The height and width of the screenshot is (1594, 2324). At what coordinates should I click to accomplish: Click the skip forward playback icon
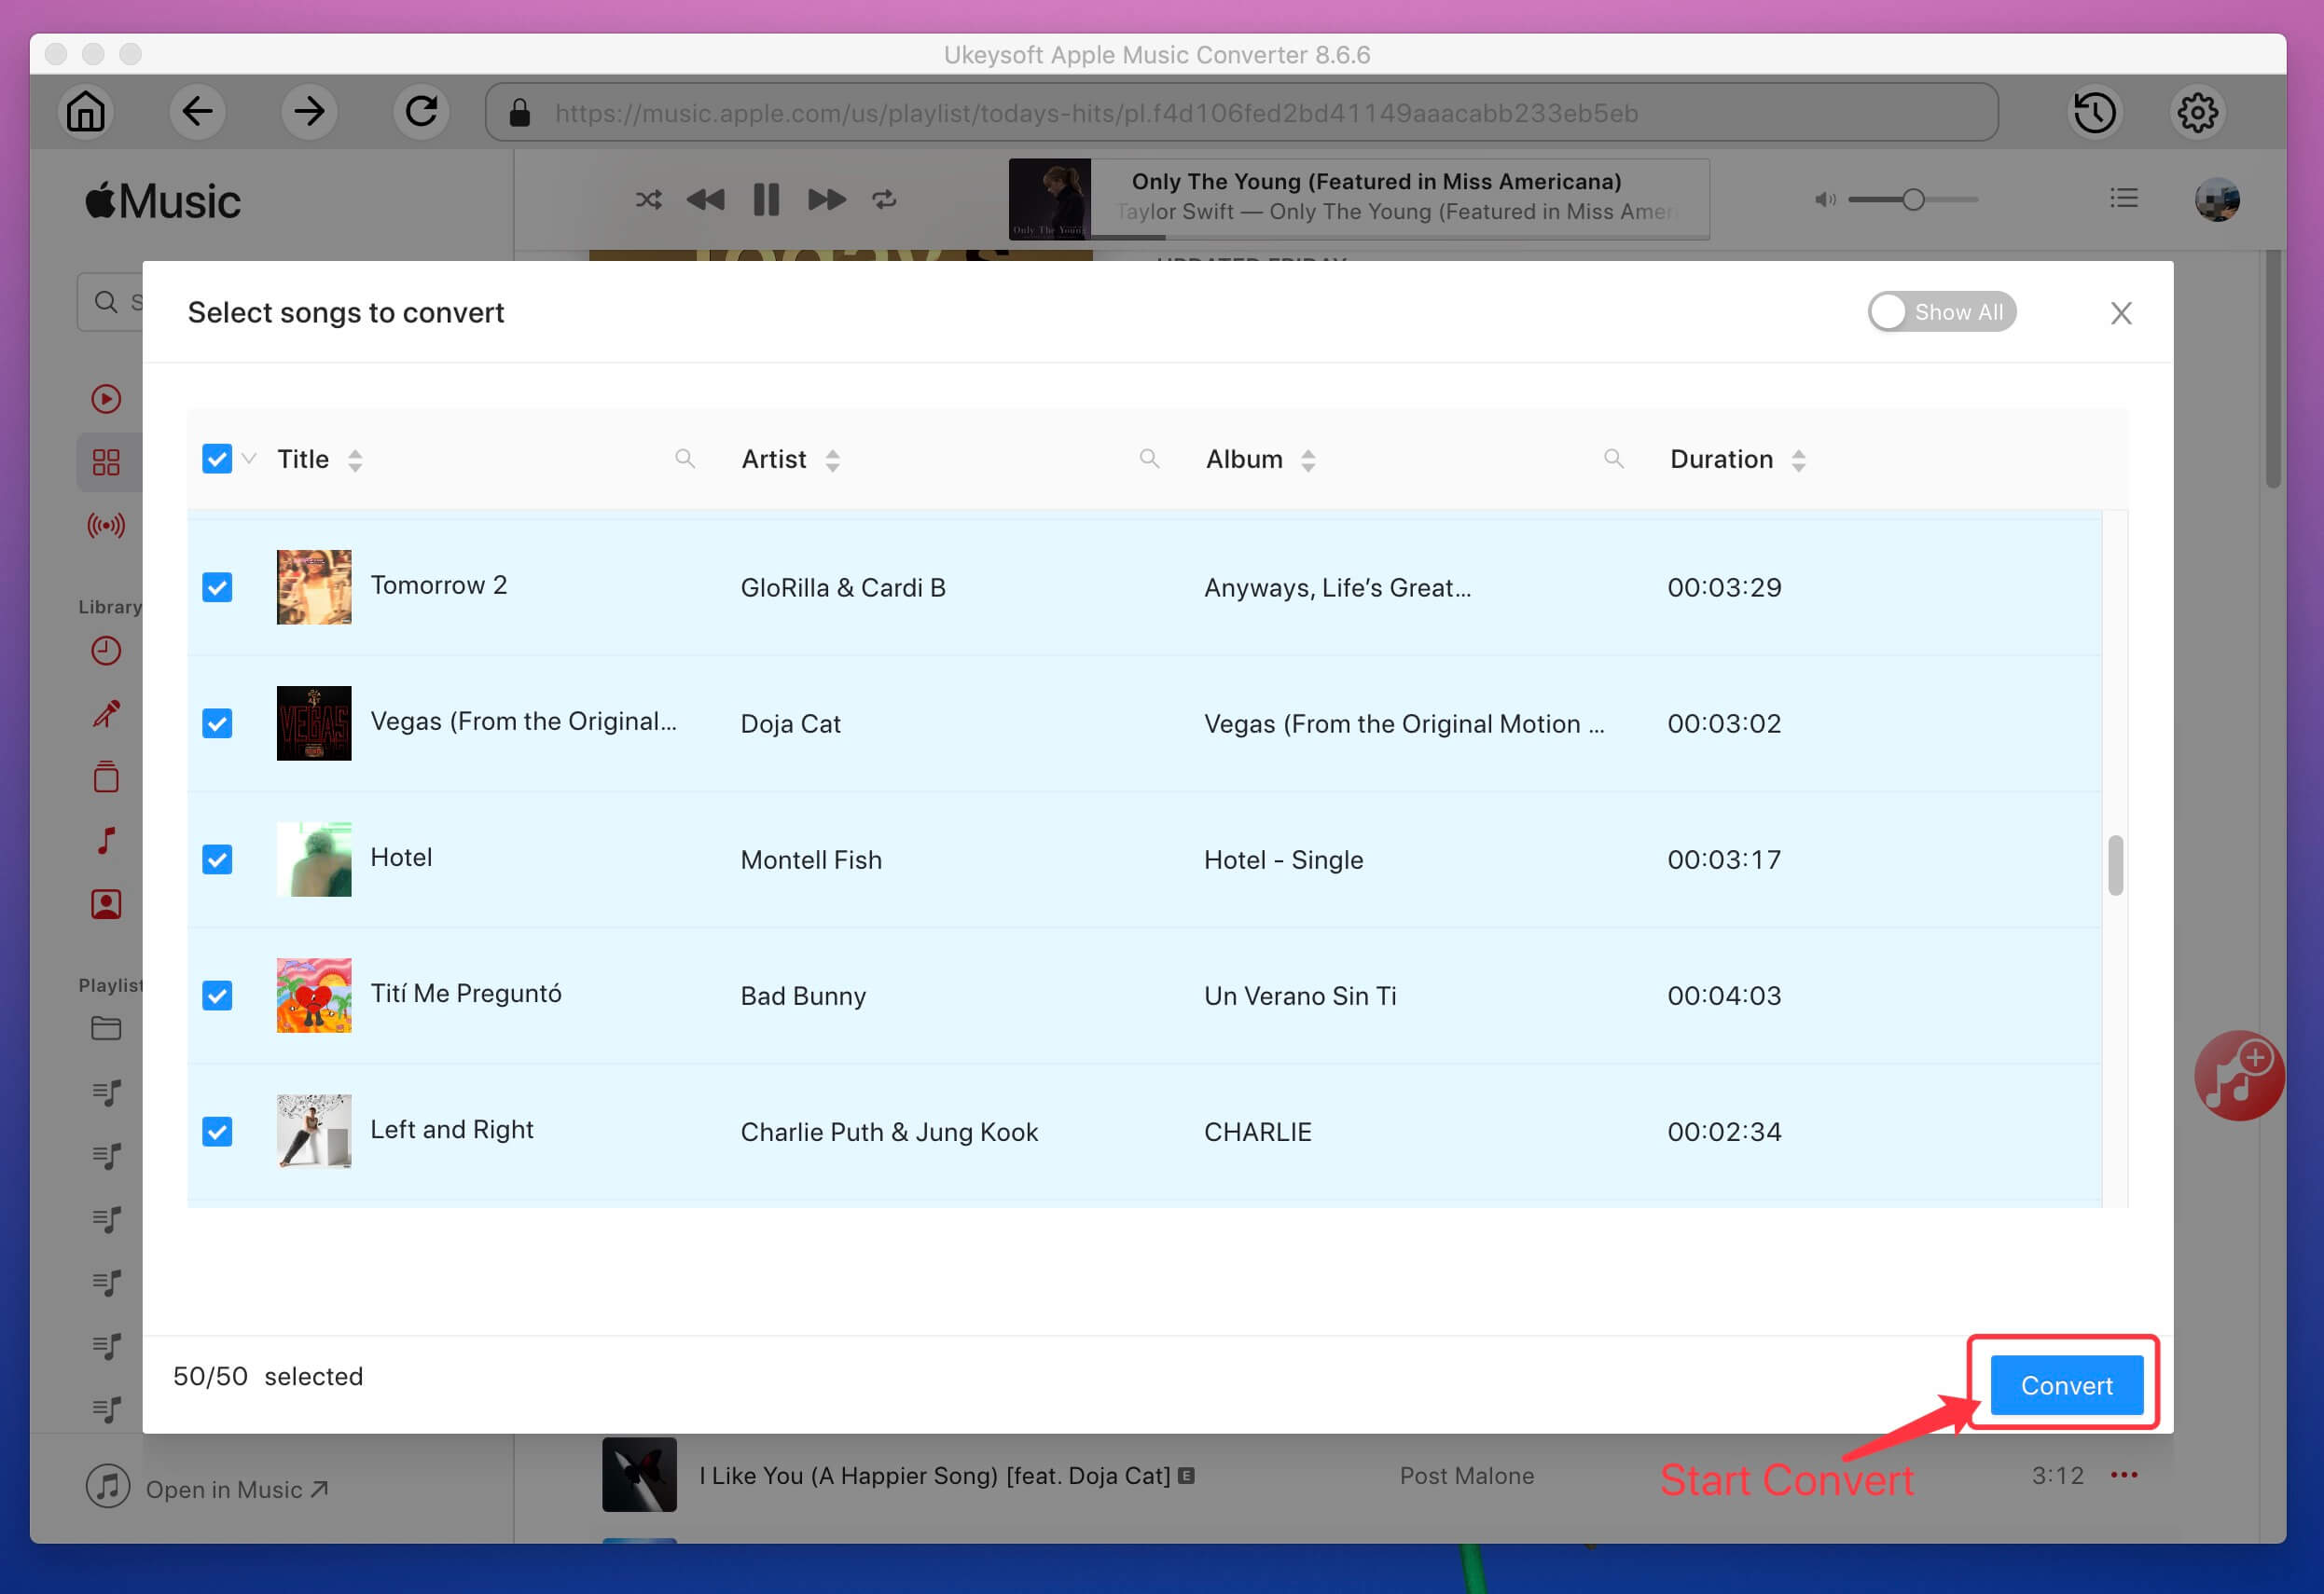coord(826,198)
